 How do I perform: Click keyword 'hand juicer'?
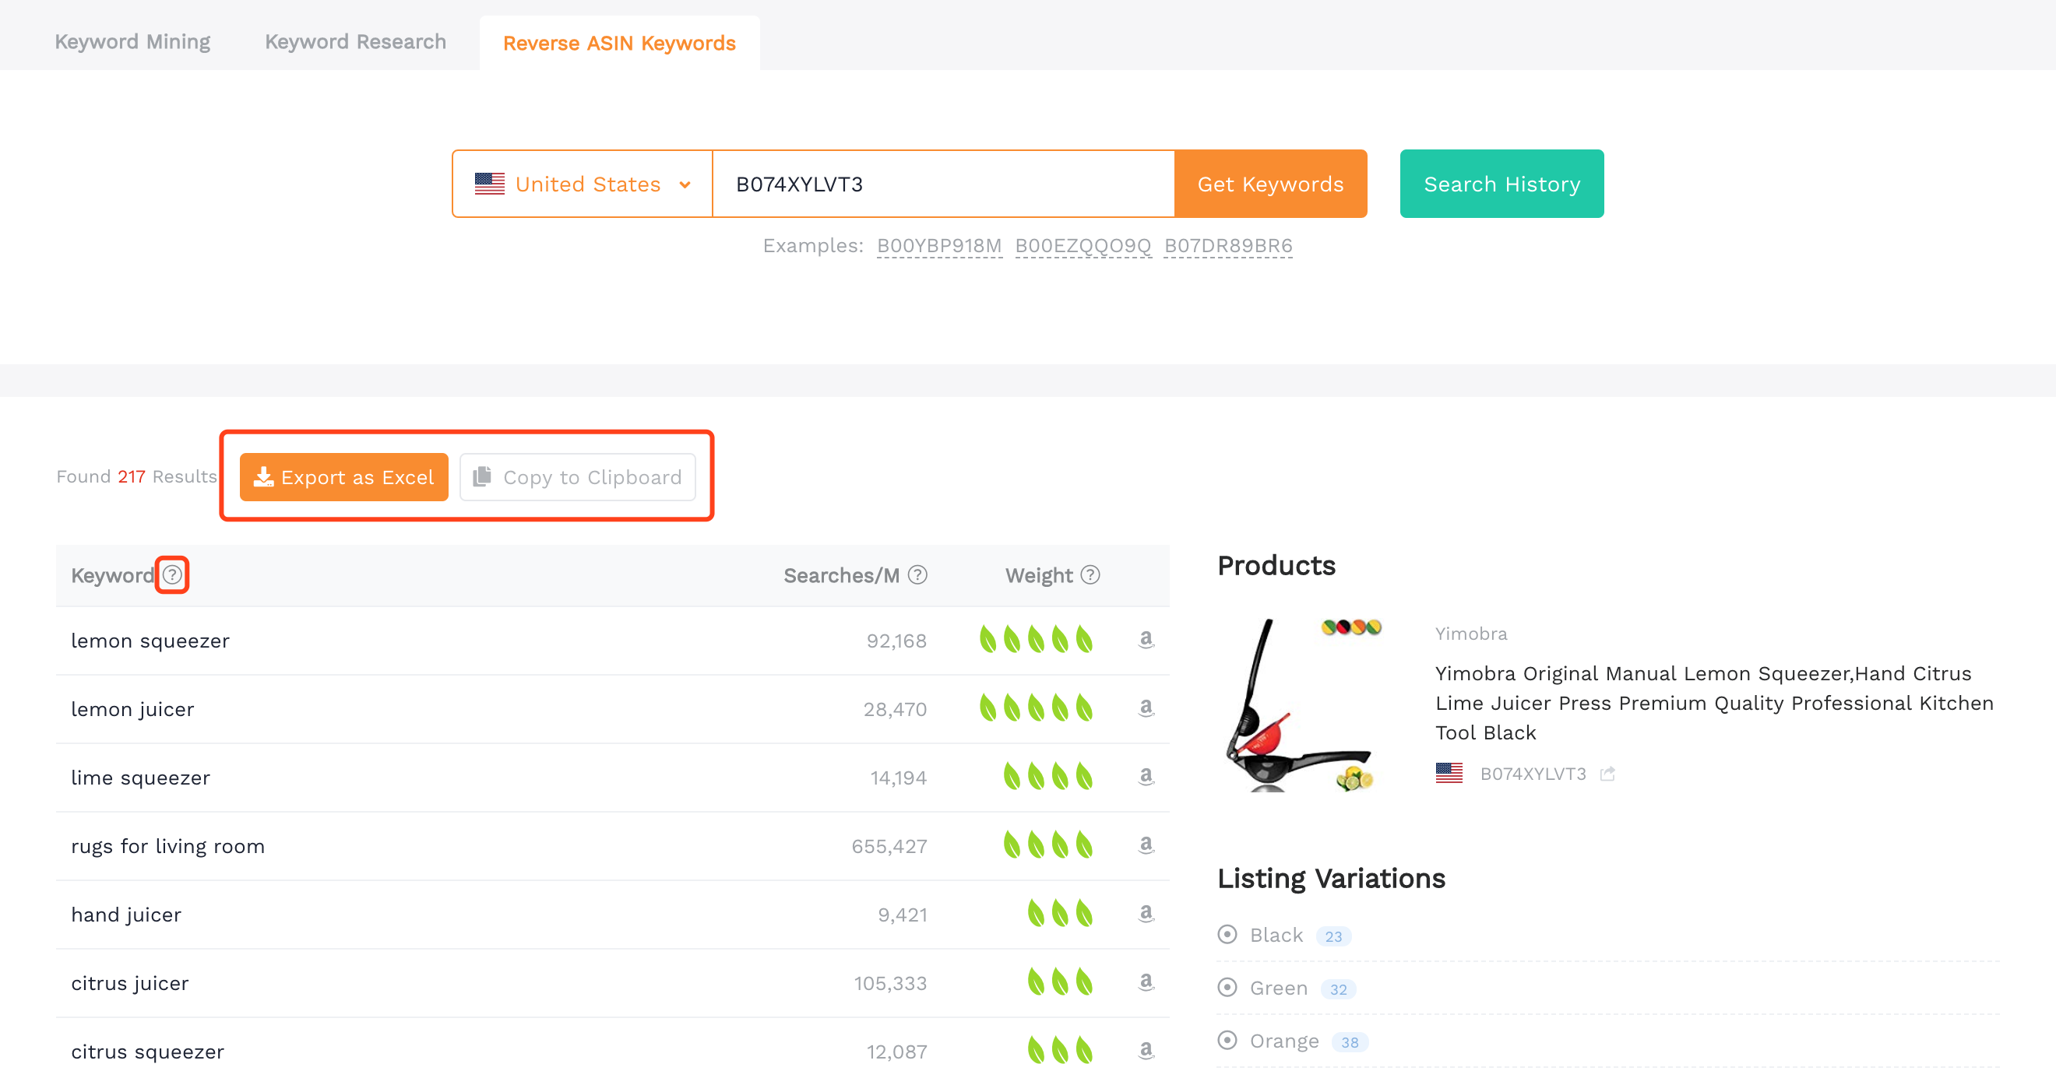tap(126, 915)
